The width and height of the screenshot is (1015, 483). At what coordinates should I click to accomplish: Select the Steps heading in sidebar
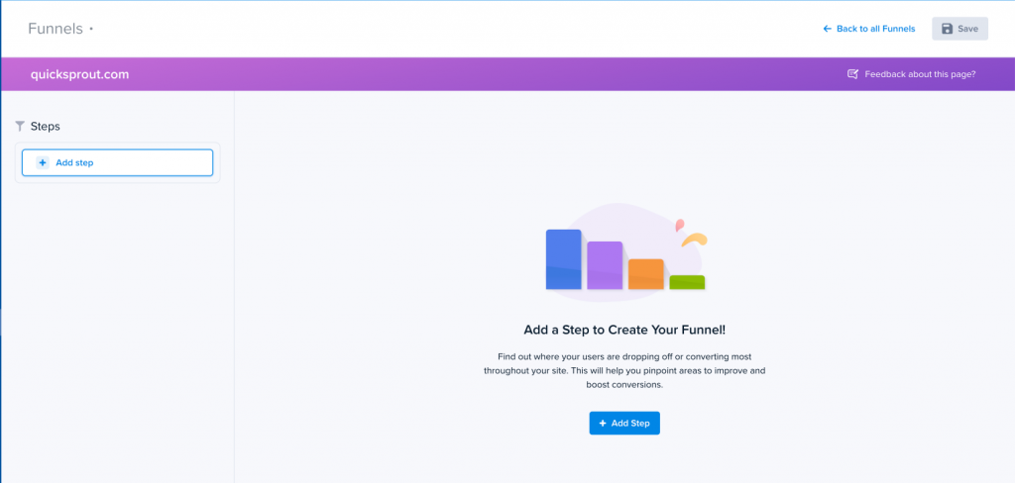(x=46, y=127)
